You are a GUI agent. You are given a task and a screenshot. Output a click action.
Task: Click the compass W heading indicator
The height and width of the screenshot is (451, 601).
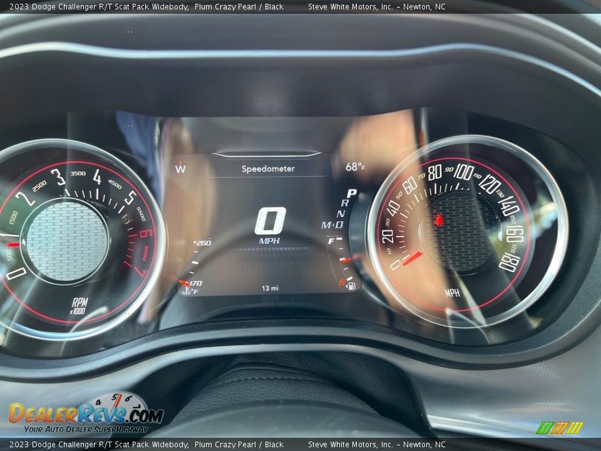tap(180, 168)
